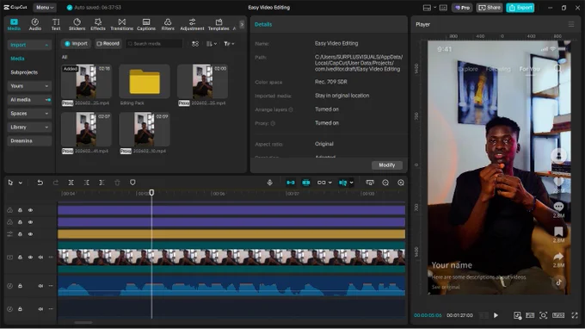Expand the Spaces section
585x329 pixels.
coord(29,114)
